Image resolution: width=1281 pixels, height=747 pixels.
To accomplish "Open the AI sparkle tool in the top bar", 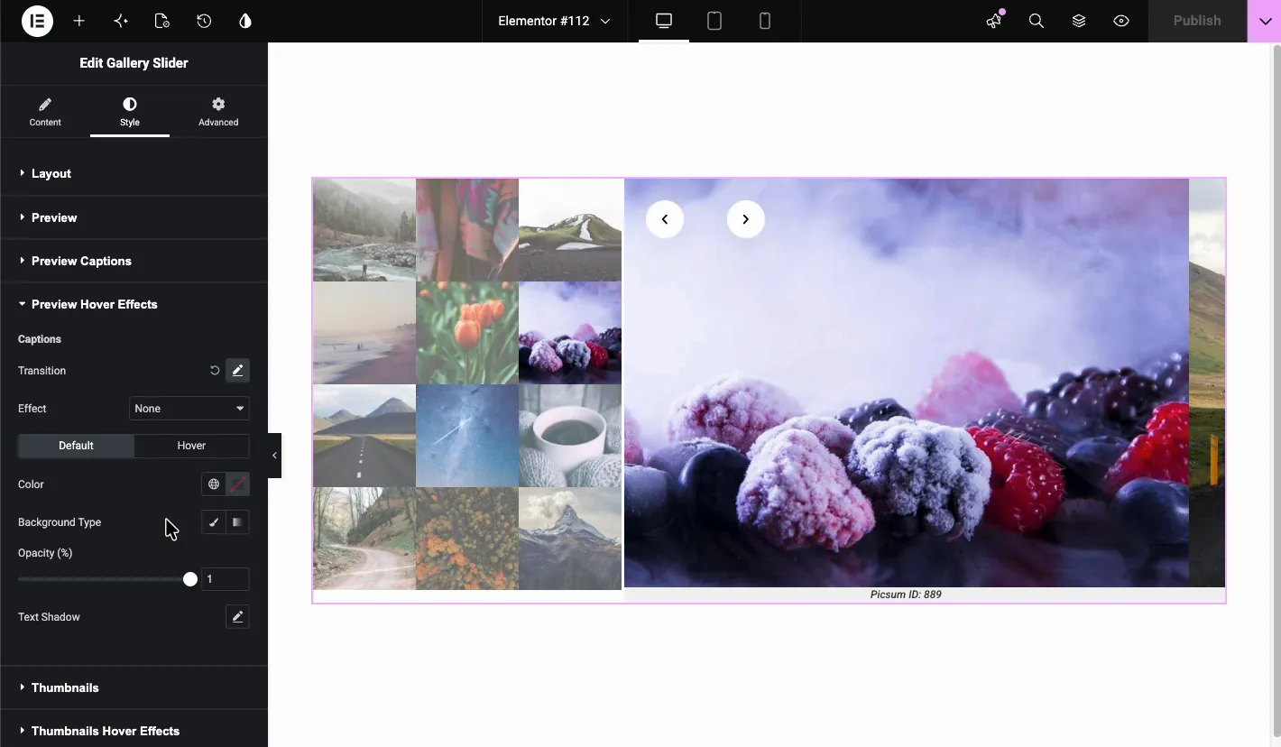I will click(x=121, y=21).
